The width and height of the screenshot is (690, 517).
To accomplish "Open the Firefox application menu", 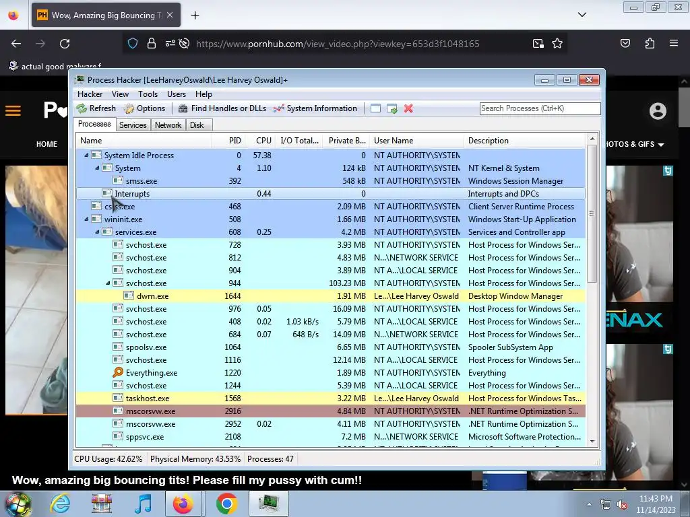I will coord(673,43).
